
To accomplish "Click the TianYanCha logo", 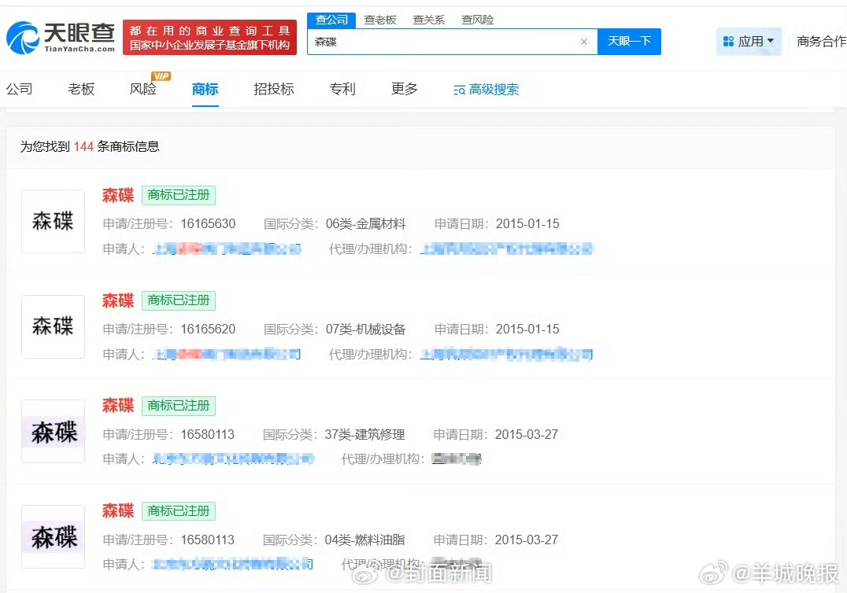I will click(x=61, y=37).
